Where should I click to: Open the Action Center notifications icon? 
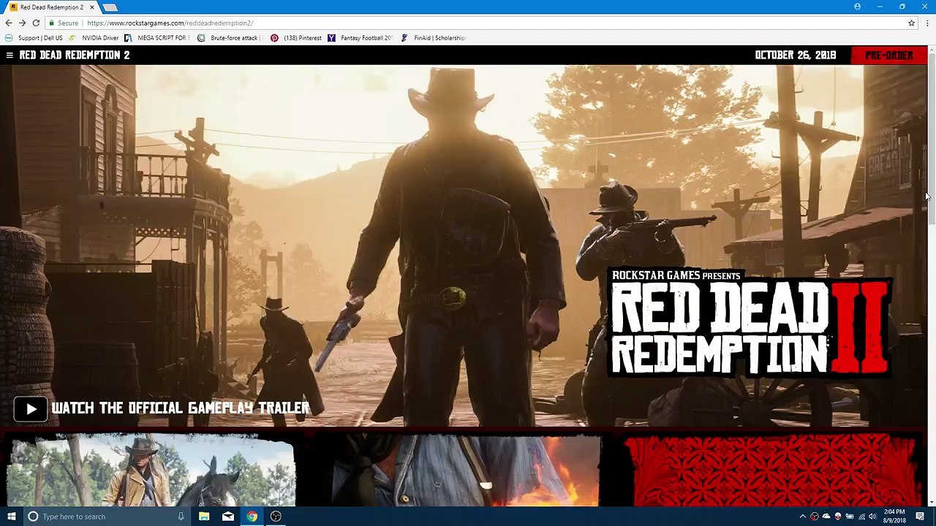[x=920, y=517]
